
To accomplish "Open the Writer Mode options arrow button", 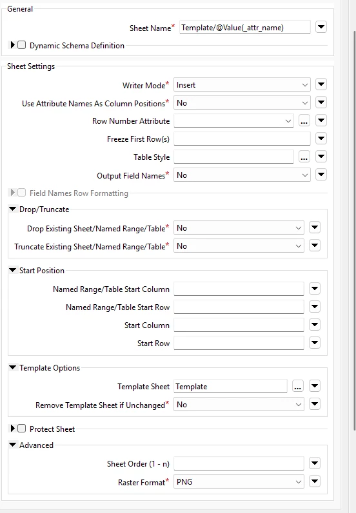I will click(321, 84).
